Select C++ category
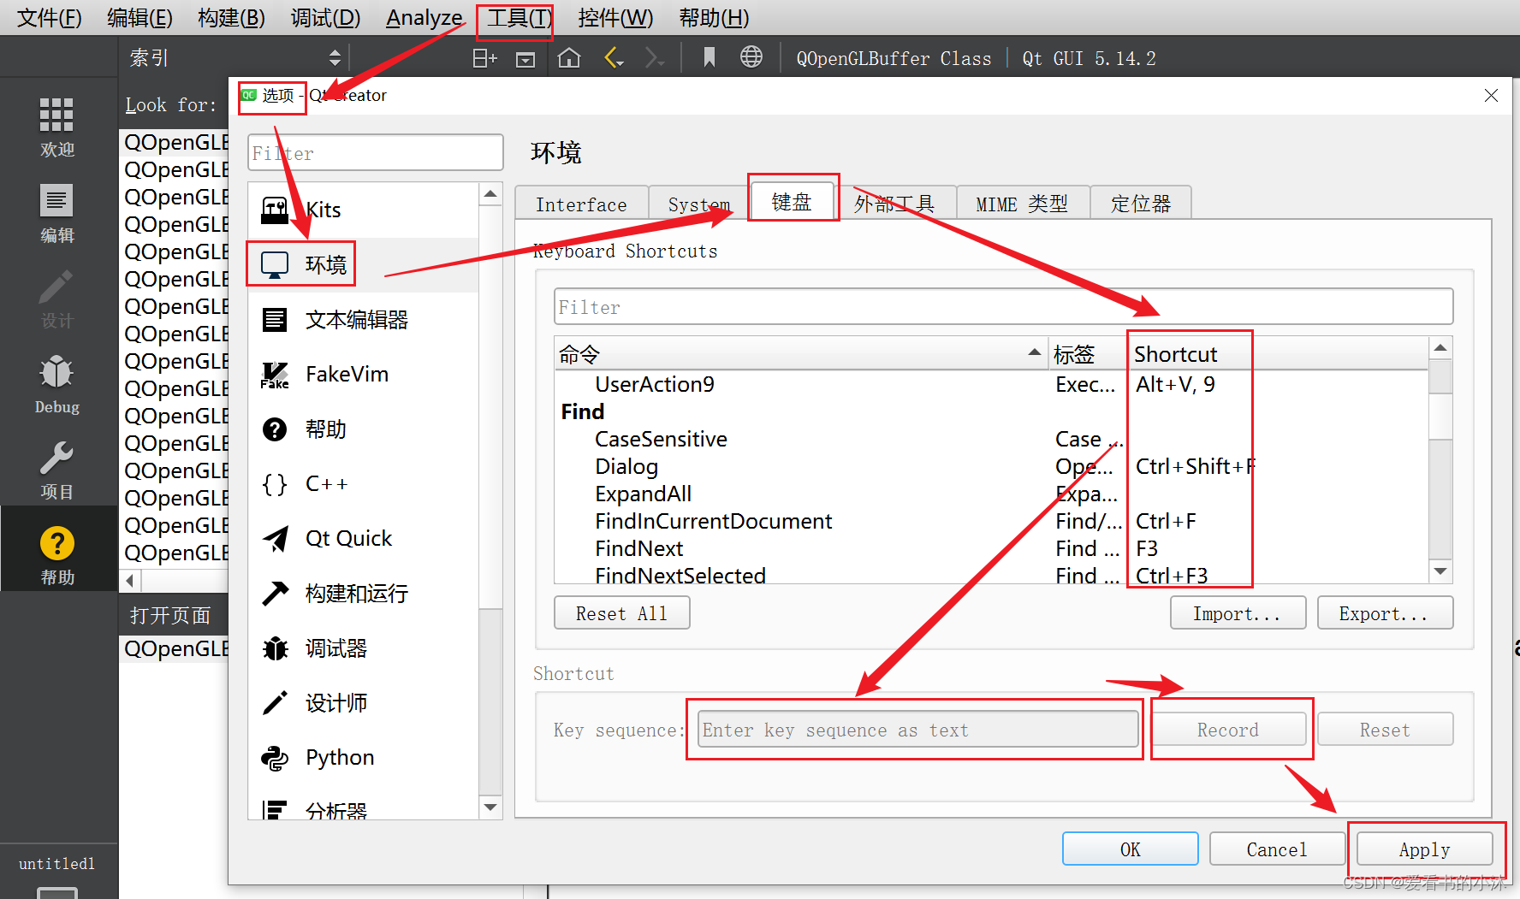 coord(363,483)
